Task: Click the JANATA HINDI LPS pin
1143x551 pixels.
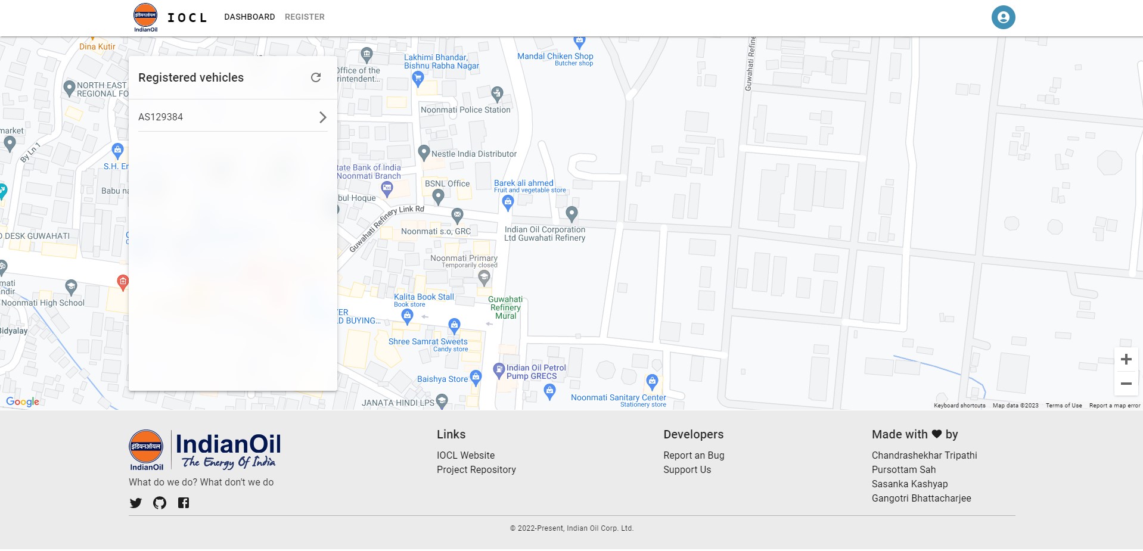Action: [x=442, y=401]
